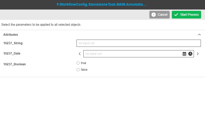Viewport: 205px width, 126px height.
Task: Click the 10237_Date attribute label
Action: tap(12, 53)
